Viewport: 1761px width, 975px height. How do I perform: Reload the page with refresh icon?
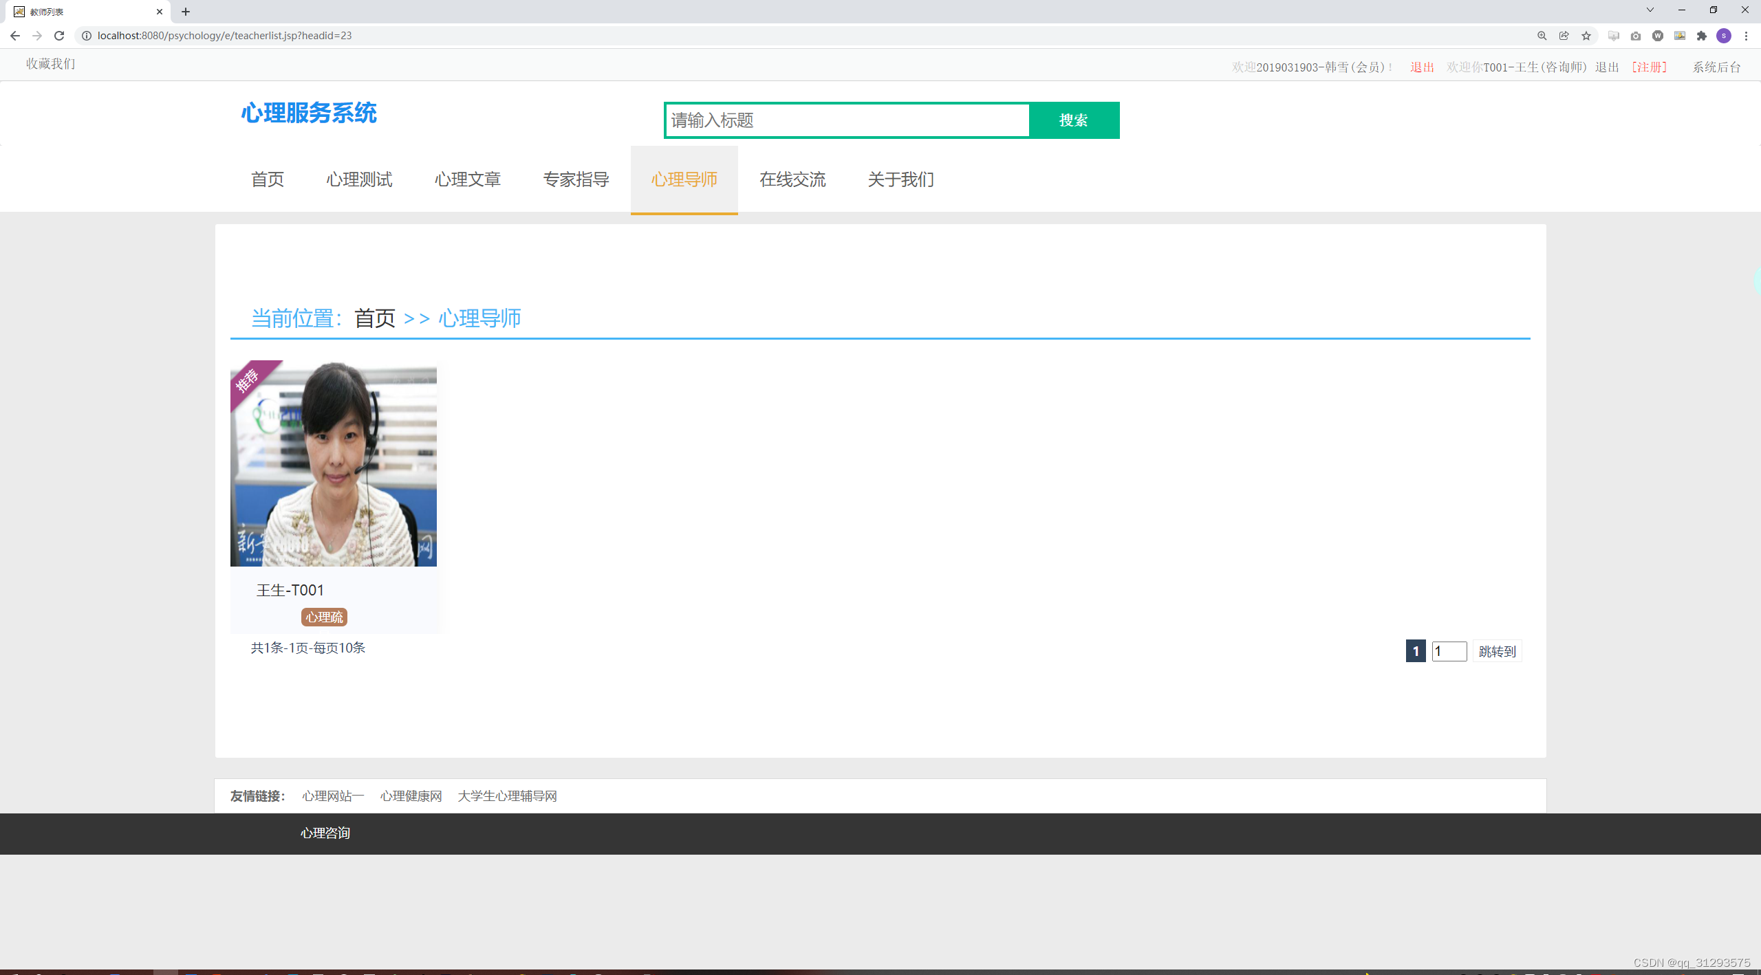click(x=58, y=35)
